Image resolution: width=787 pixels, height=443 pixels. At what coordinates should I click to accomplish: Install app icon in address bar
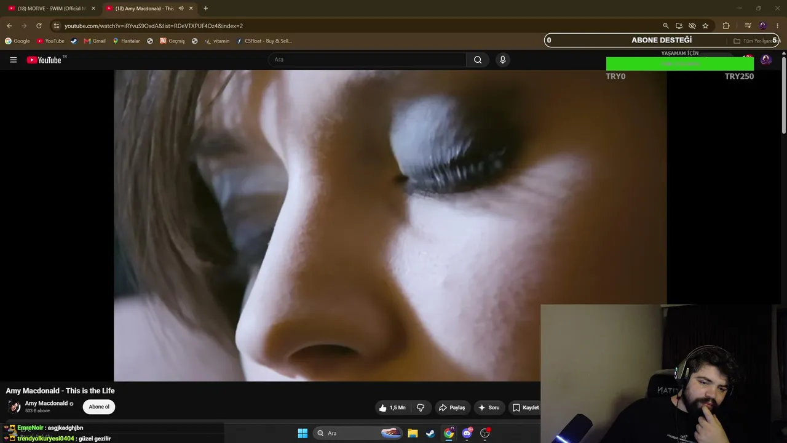point(679,26)
